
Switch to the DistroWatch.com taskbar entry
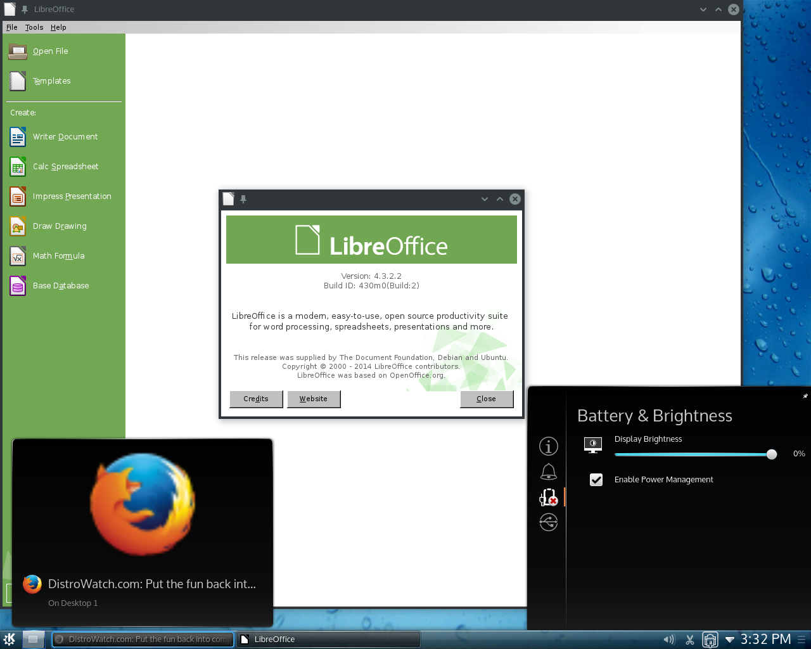click(x=143, y=639)
